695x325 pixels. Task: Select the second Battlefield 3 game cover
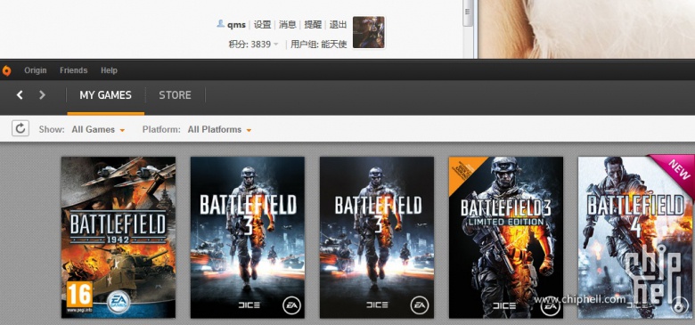[x=377, y=238]
